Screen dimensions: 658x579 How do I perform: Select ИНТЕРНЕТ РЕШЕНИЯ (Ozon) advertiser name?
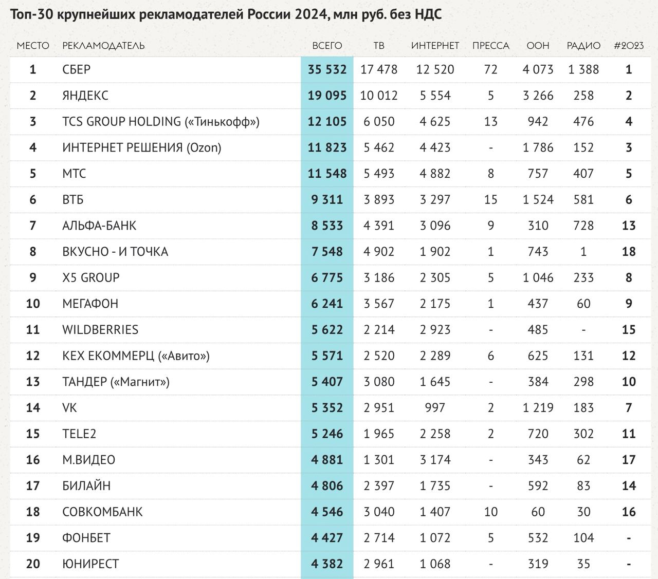(x=142, y=148)
